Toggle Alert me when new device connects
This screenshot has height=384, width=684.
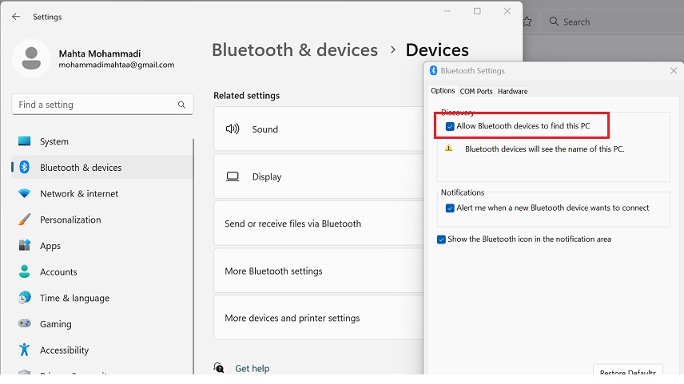(x=450, y=208)
